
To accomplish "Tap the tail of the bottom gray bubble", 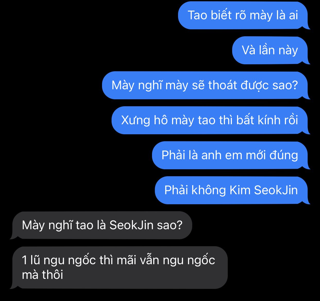I will click(13, 286).
